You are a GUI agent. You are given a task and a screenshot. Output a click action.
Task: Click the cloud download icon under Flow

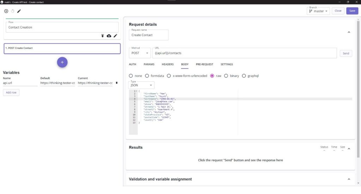(109, 36)
